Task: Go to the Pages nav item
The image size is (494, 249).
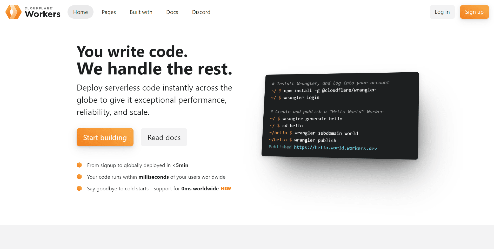Action: click(109, 12)
